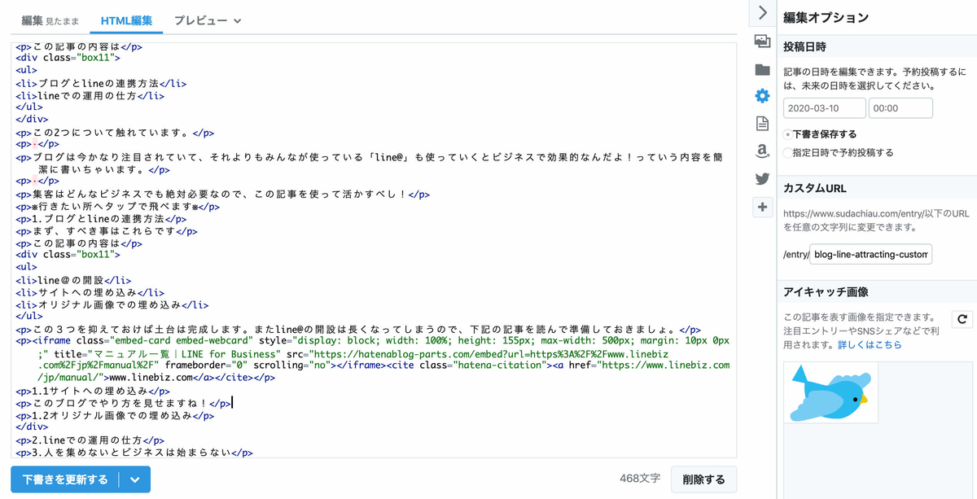The width and height of the screenshot is (977, 499).
Task: Click line <p>※行きたい所へタップで飛べます※</p>
Action: (x=117, y=207)
